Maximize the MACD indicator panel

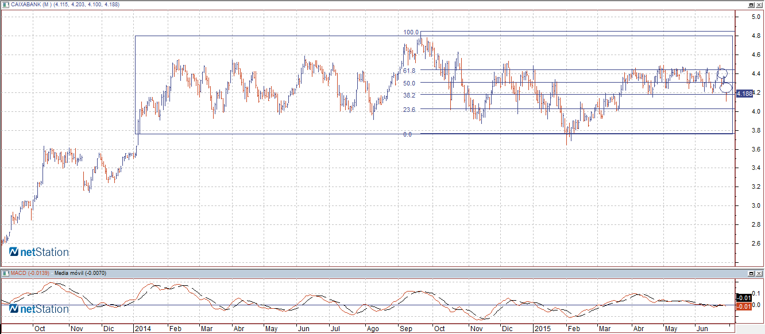[x=751, y=273]
